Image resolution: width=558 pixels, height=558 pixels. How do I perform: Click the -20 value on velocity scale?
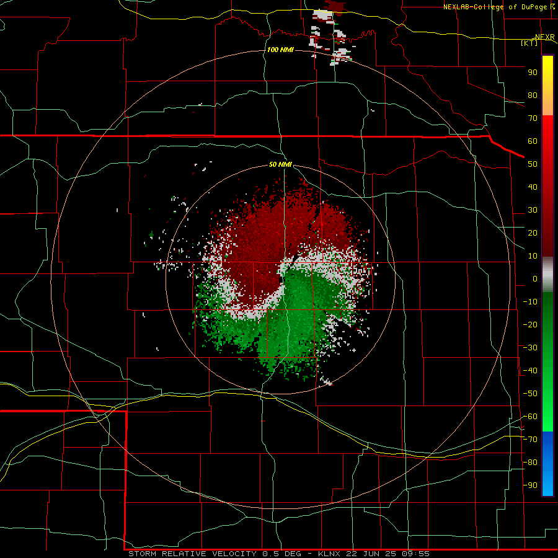pos(530,325)
